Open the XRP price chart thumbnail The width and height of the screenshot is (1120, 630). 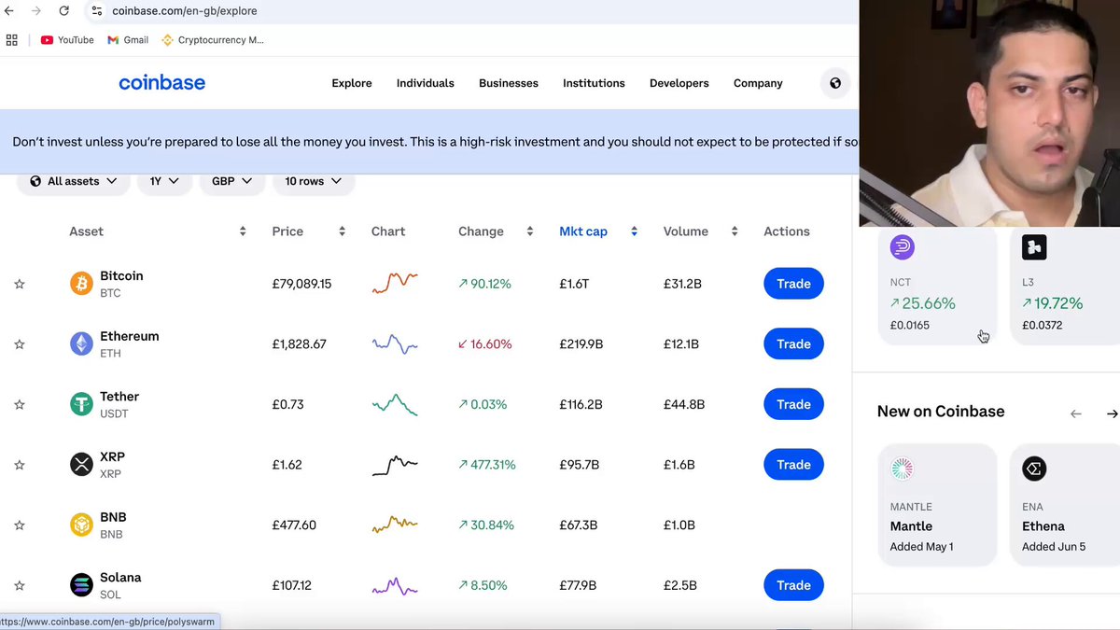click(395, 465)
